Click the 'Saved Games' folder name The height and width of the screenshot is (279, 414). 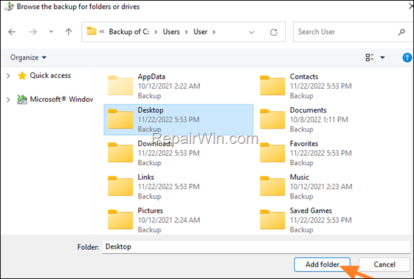pos(311,211)
